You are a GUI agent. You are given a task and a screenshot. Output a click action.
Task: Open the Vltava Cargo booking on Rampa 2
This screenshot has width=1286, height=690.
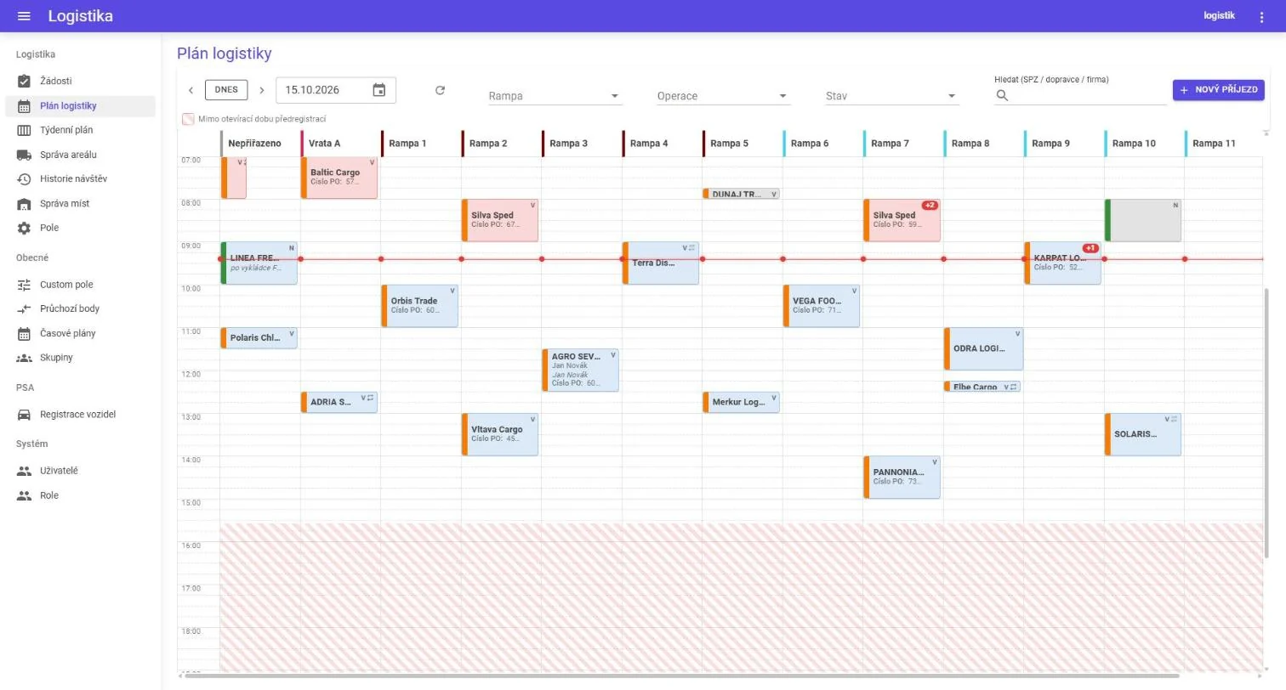(x=500, y=434)
